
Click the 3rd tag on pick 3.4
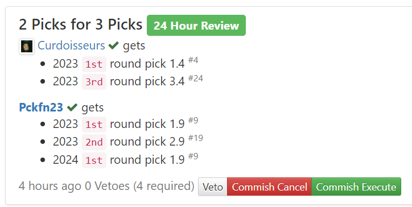click(x=94, y=82)
